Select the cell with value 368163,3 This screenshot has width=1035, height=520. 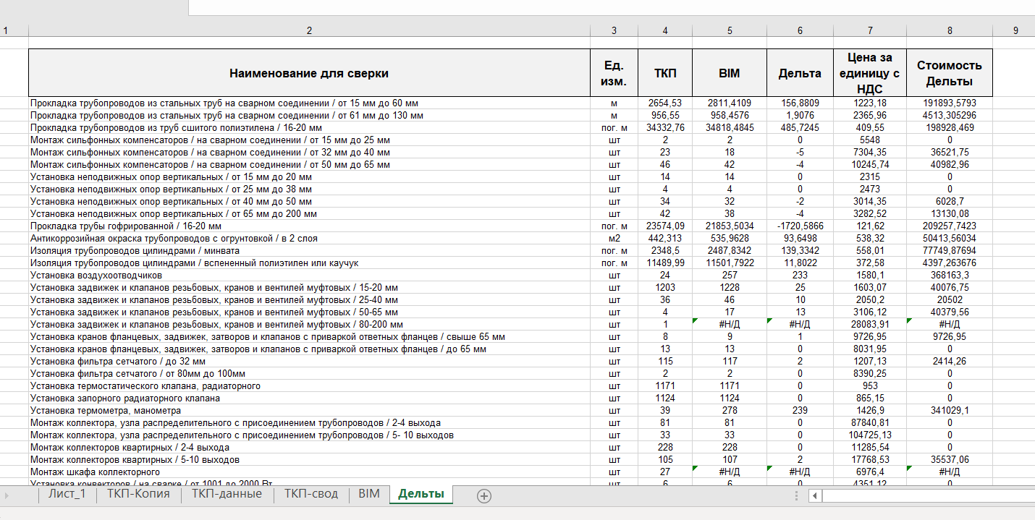point(950,276)
